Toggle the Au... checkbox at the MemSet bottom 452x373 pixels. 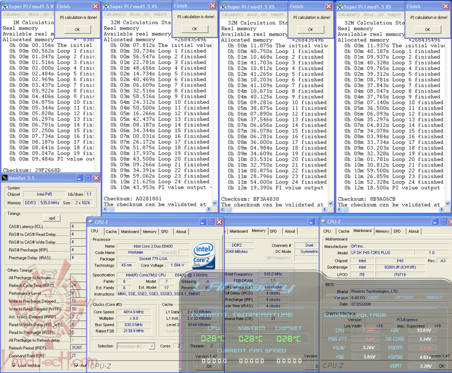pyautogui.click(x=76, y=366)
